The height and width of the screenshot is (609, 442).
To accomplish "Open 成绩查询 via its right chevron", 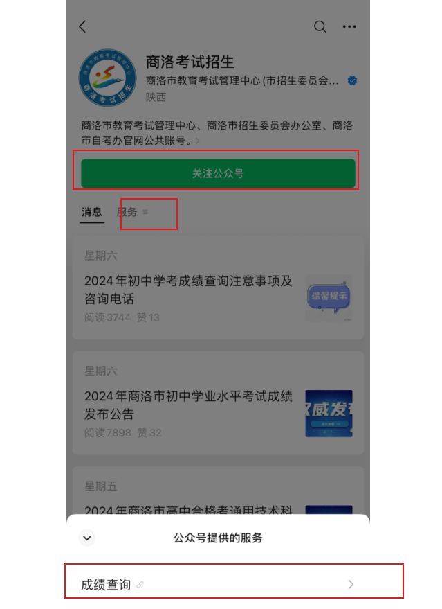I will coord(351,585).
